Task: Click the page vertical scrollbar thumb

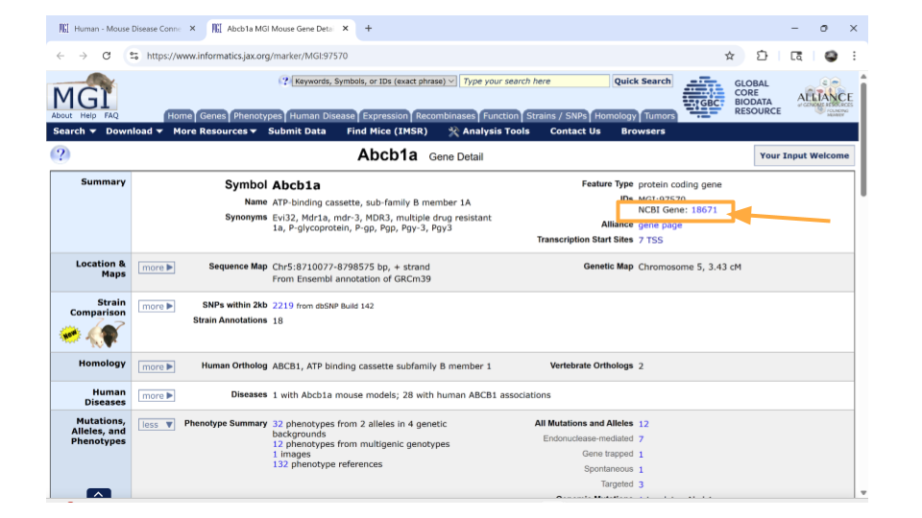Action: point(863,140)
